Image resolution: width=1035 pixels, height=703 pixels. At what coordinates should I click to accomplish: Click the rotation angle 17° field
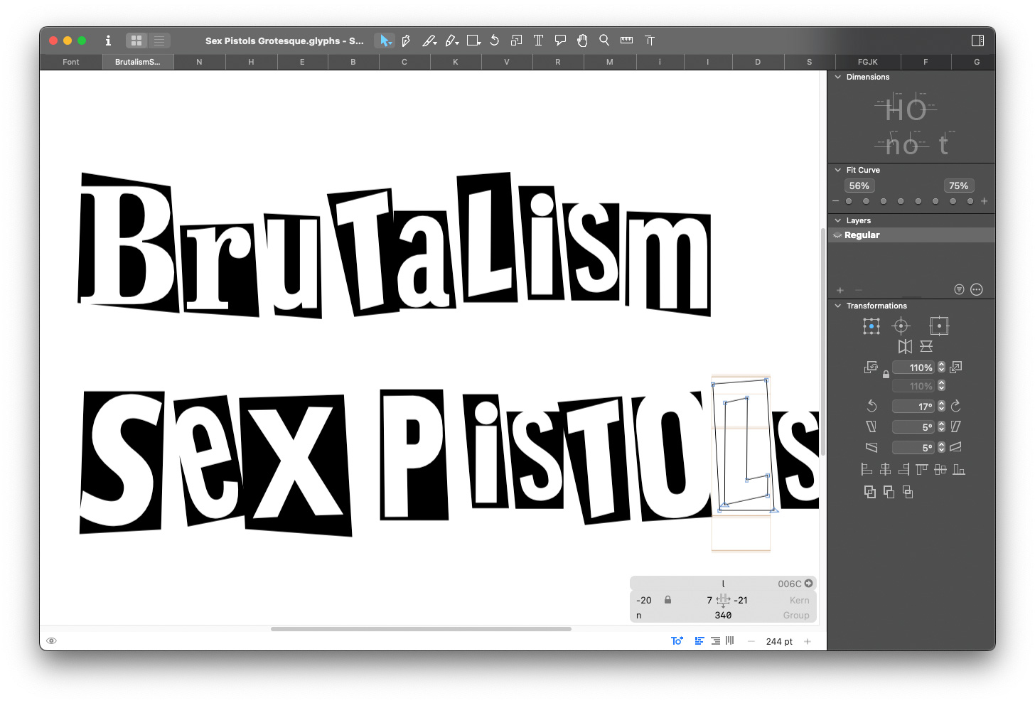tap(914, 407)
